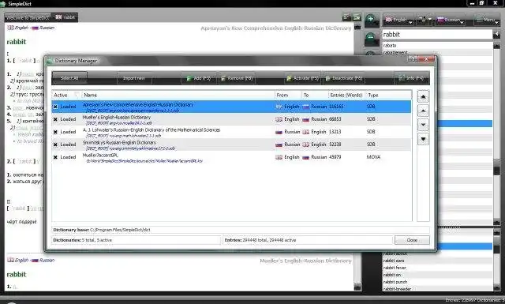Viewport: 505px width, 304px height.
Task: Click the help question mark in Dictionary Manager
Action: pos(413,59)
